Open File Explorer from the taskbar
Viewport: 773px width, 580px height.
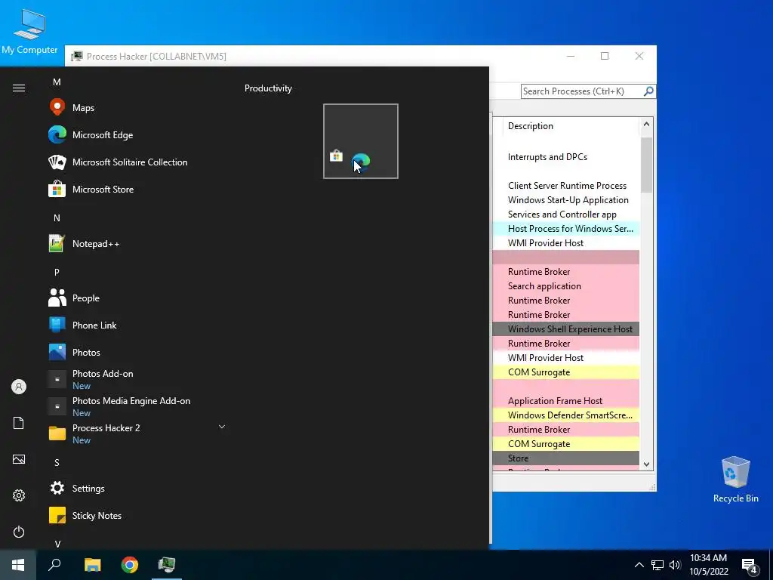(x=92, y=565)
